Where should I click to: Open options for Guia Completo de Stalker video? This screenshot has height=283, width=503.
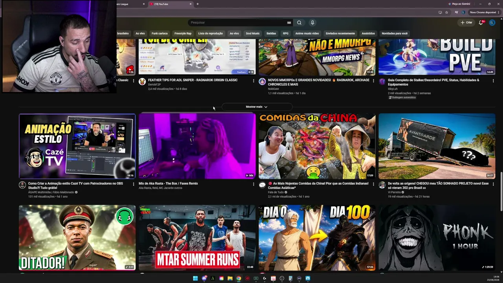click(x=493, y=81)
